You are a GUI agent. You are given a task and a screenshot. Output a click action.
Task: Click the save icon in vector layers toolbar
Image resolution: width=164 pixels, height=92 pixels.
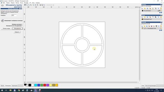tap(148, 8)
